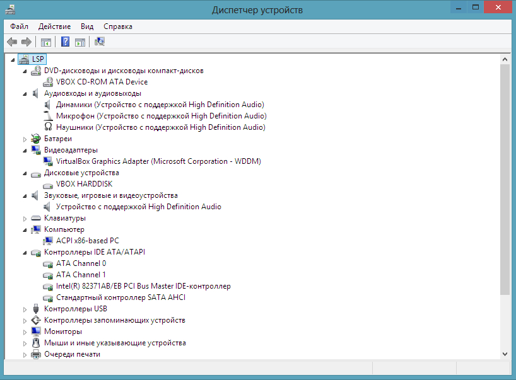Click the Клавиатуры keyboard icon
516x380 pixels.
pos(36,218)
